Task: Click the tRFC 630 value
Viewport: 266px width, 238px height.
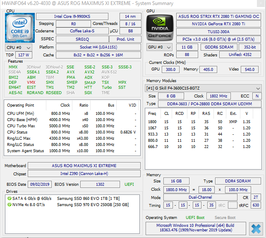Action: click(256, 205)
